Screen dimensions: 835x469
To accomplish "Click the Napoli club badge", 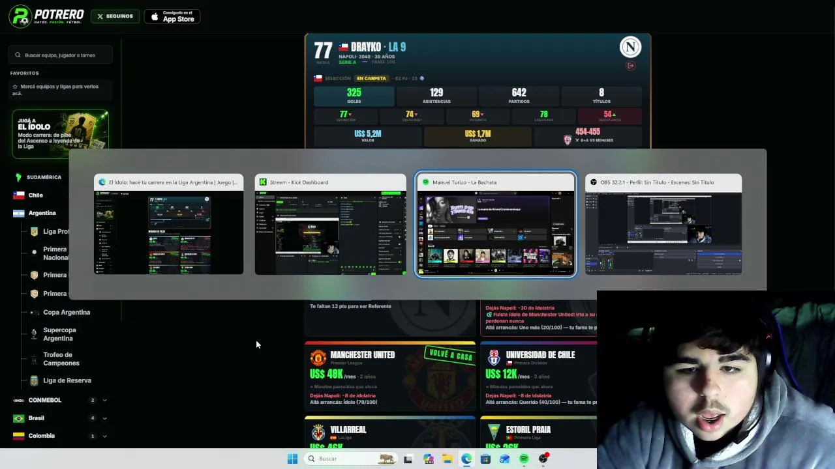I will click(x=630, y=47).
